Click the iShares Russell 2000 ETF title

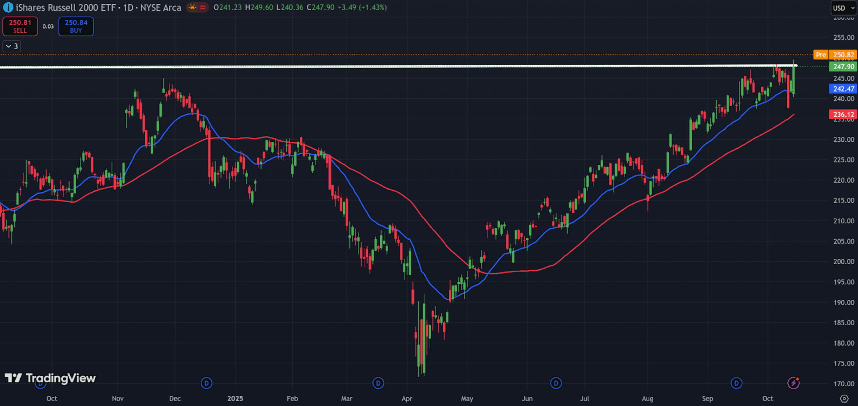65,7
